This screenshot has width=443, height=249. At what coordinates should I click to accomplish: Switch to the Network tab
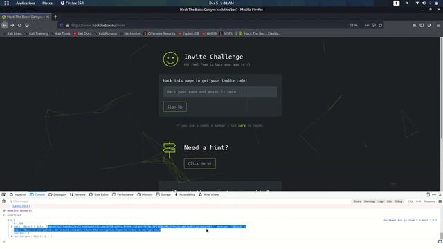coord(78,194)
